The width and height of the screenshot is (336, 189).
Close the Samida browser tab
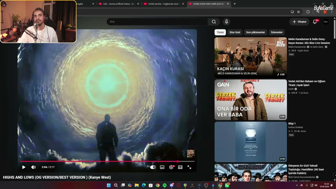pos(183,4)
